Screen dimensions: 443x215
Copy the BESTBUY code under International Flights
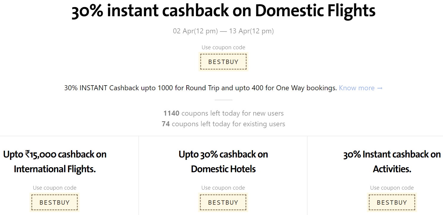[x=54, y=202]
